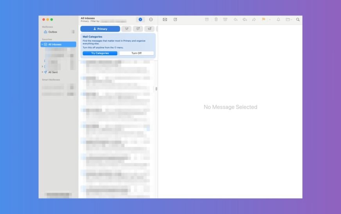
Task: Click the Get New Mail envelope icon
Action: (x=165, y=20)
